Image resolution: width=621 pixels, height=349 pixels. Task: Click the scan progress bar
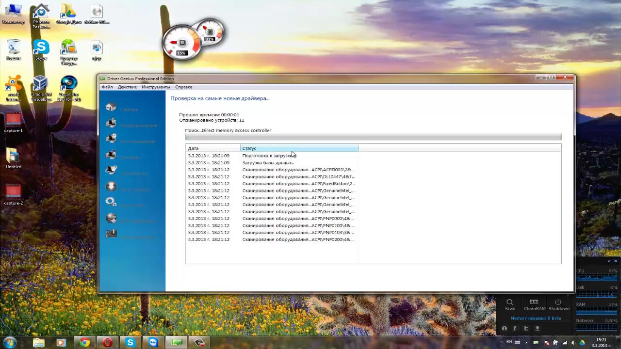[x=373, y=137]
